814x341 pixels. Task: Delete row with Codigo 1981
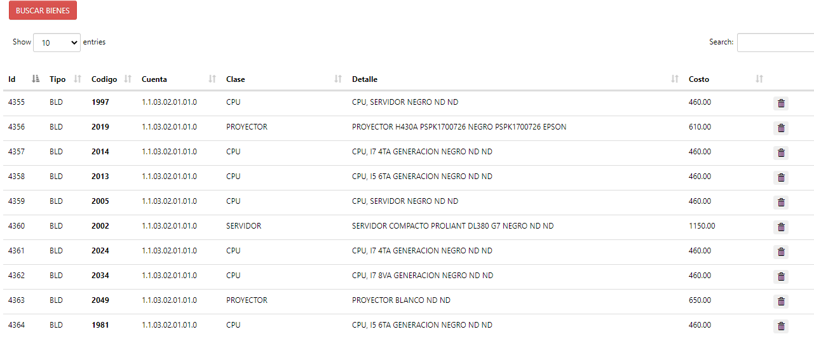click(x=781, y=326)
